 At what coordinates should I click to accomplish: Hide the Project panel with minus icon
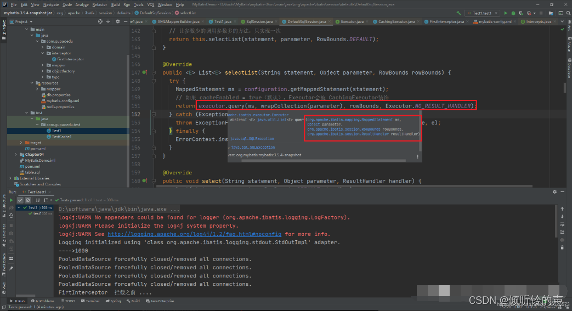coord(125,21)
